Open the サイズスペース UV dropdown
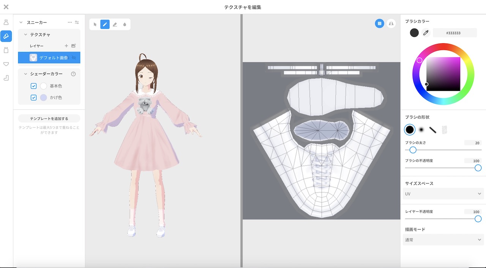This screenshot has height=268, width=486. [x=443, y=194]
